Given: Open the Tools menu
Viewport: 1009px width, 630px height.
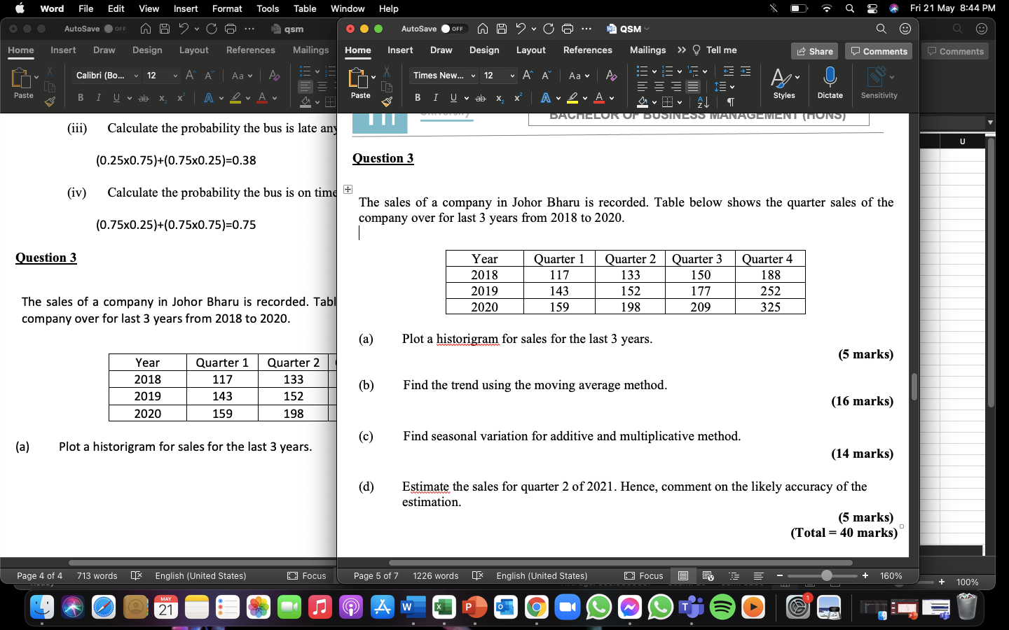Looking at the screenshot, I should click(x=267, y=8).
